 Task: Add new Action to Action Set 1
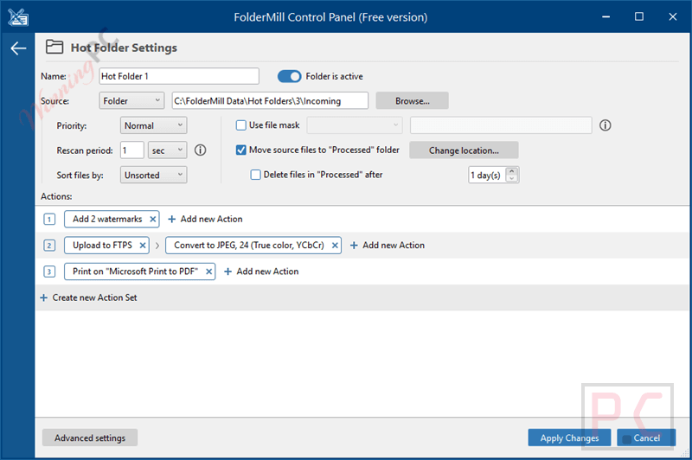[205, 220]
